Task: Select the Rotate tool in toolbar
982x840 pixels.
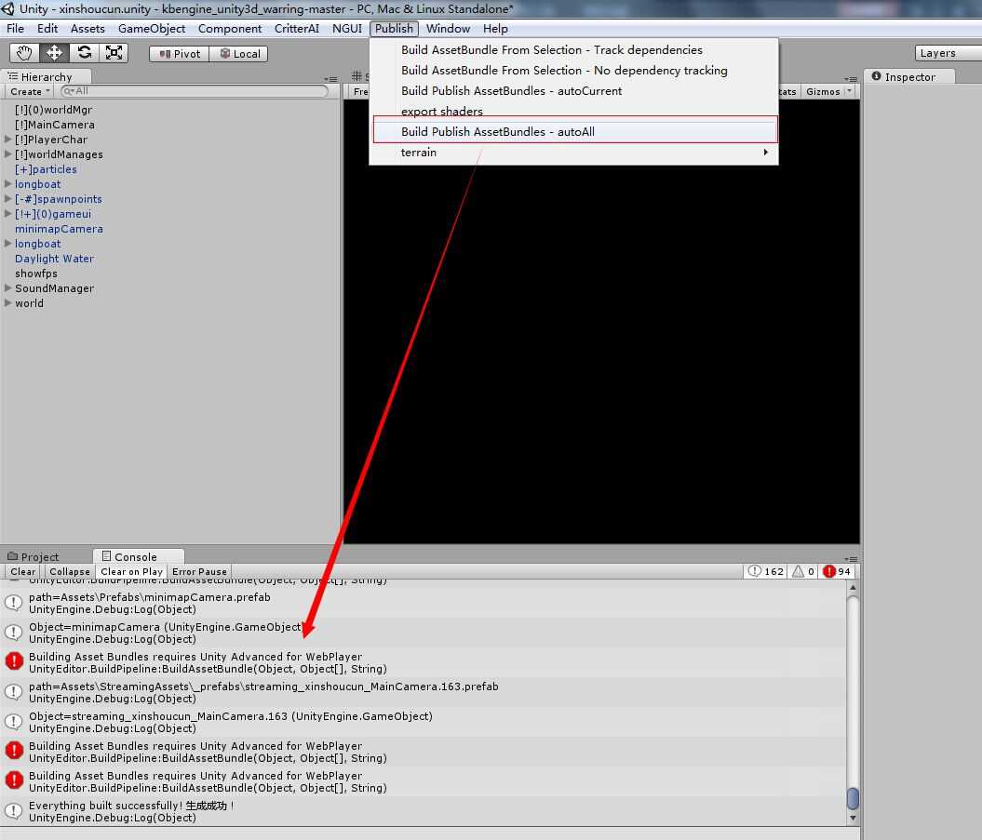Action: 84,53
